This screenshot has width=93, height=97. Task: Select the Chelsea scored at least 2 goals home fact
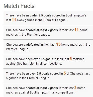(48, 32)
